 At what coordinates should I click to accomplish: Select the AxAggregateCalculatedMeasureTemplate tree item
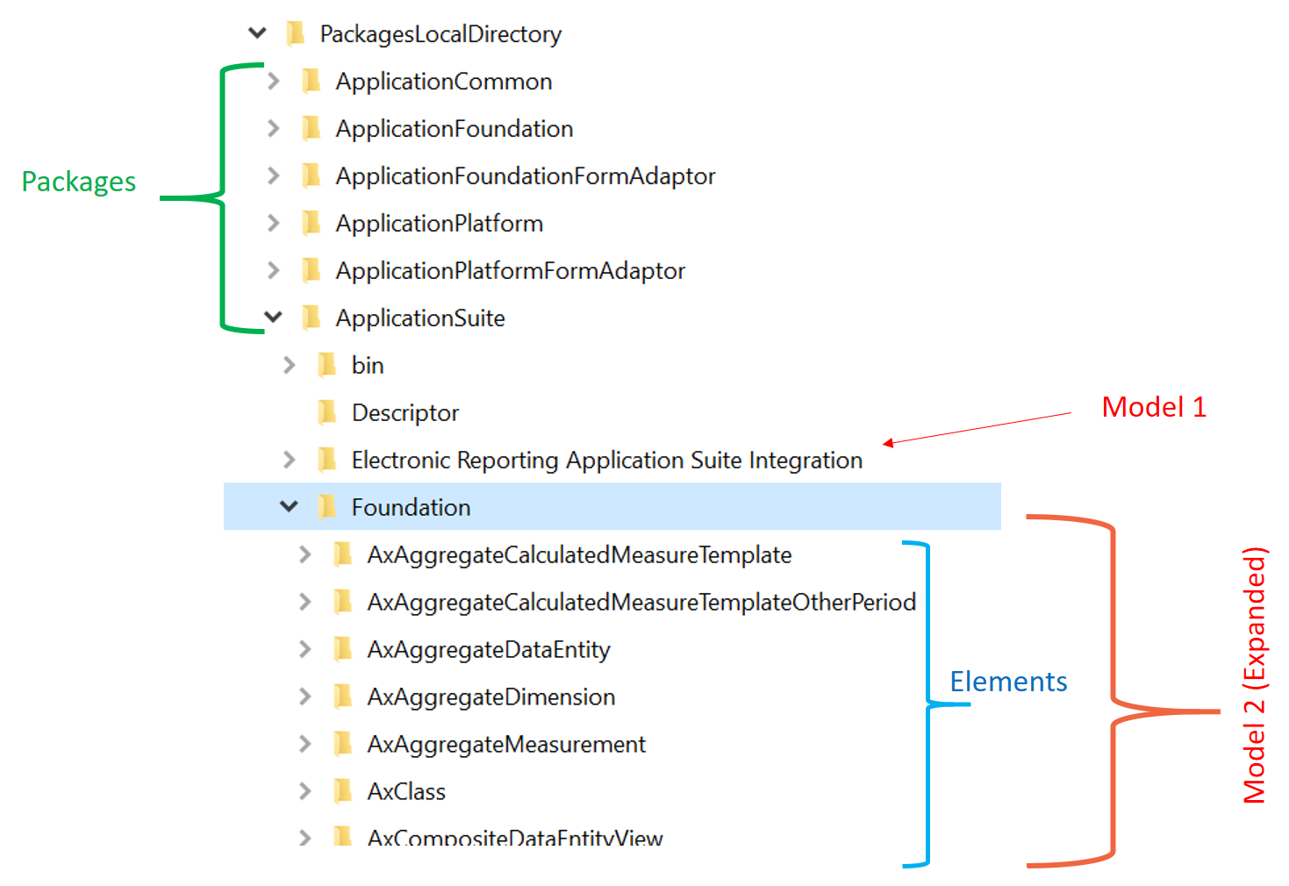coord(579,554)
